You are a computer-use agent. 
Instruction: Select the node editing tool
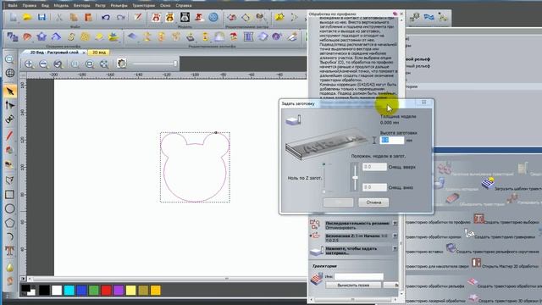point(9,105)
